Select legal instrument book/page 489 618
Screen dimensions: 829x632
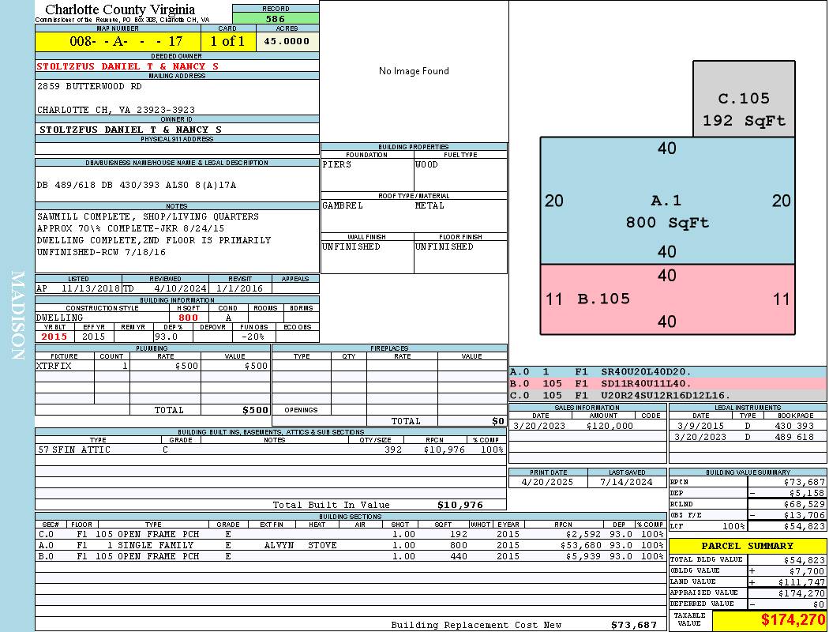click(795, 437)
